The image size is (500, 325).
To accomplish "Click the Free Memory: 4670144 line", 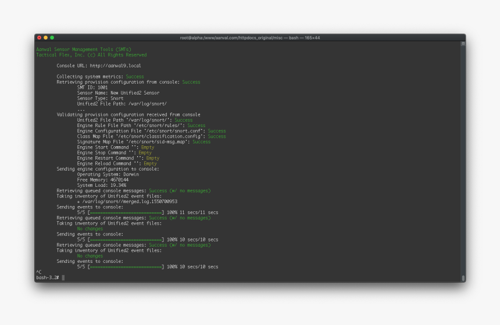I will pyautogui.click(x=102, y=180).
